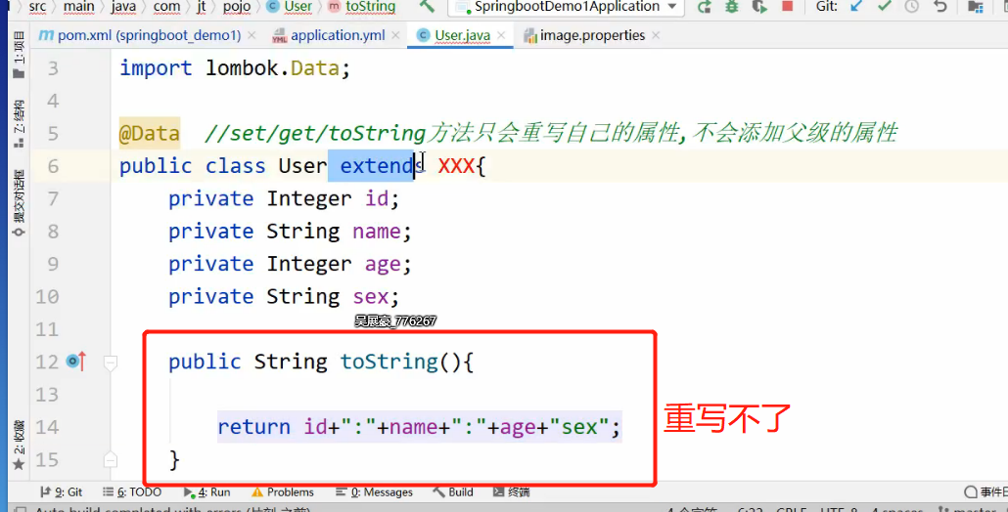Click line number 11 in gutter
Screen dimensions: 1008x512
[x=47, y=329]
